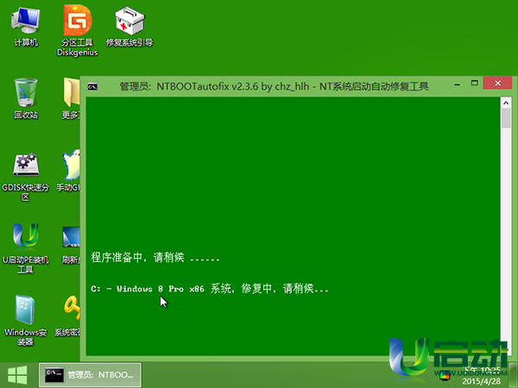The height and width of the screenshot is (388, 518).
Task: Click the 程序准备中，请稍候 console line
Action: 155,257
